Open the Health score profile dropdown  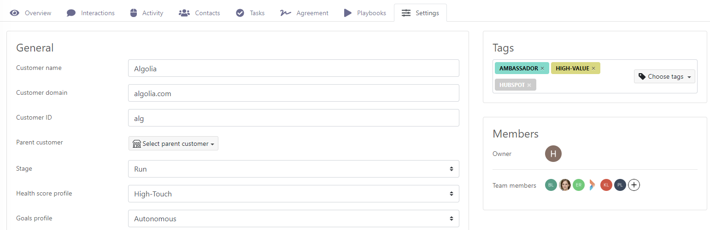click(293, 194)
